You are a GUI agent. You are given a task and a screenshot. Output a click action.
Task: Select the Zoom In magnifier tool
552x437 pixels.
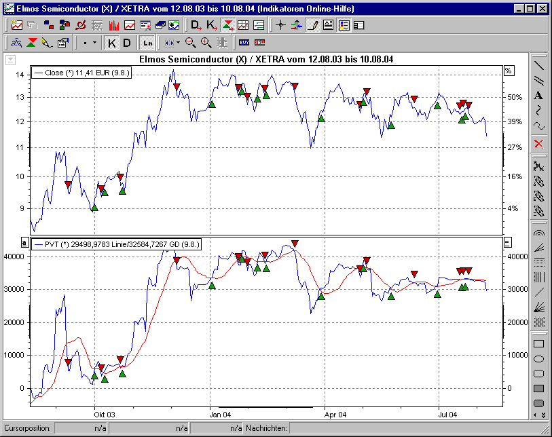pos(204,41)
